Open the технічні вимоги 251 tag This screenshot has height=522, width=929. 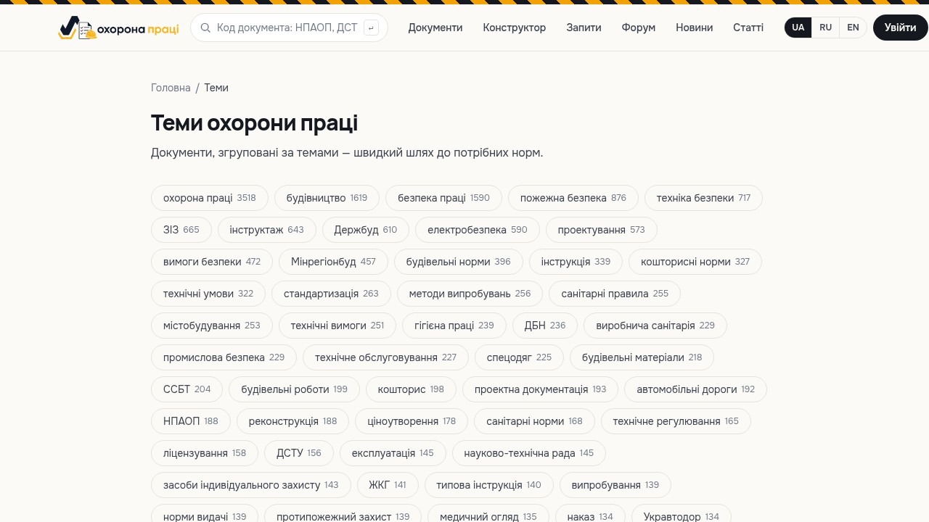pos(337,326)
